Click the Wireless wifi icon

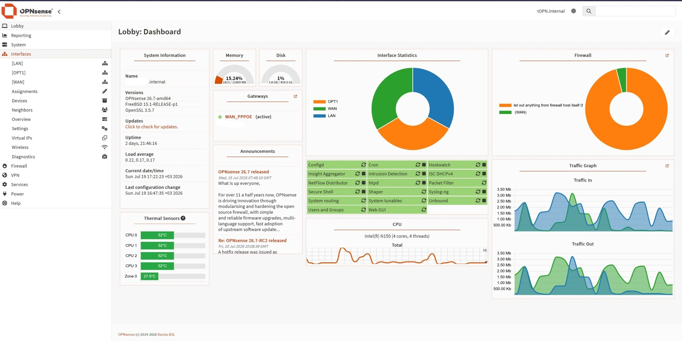pyautogui.click(x=105, y=147)
